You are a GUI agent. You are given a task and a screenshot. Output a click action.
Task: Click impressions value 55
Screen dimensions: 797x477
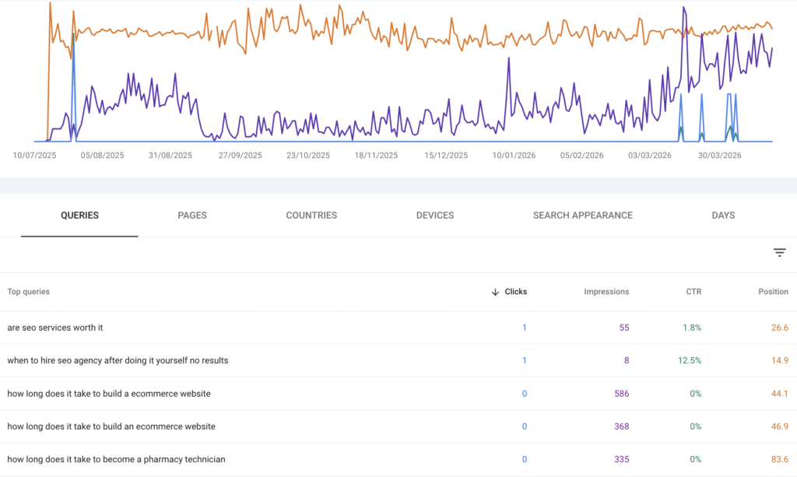624,328
